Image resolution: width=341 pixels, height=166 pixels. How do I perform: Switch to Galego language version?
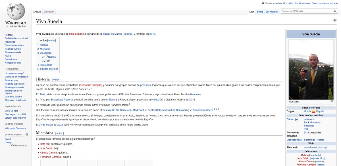pos(8,142)
